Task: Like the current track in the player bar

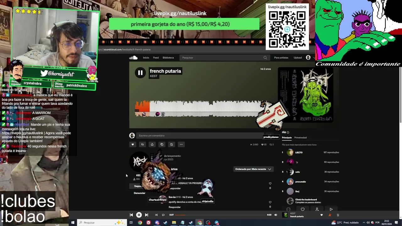Action: (321, 215)
